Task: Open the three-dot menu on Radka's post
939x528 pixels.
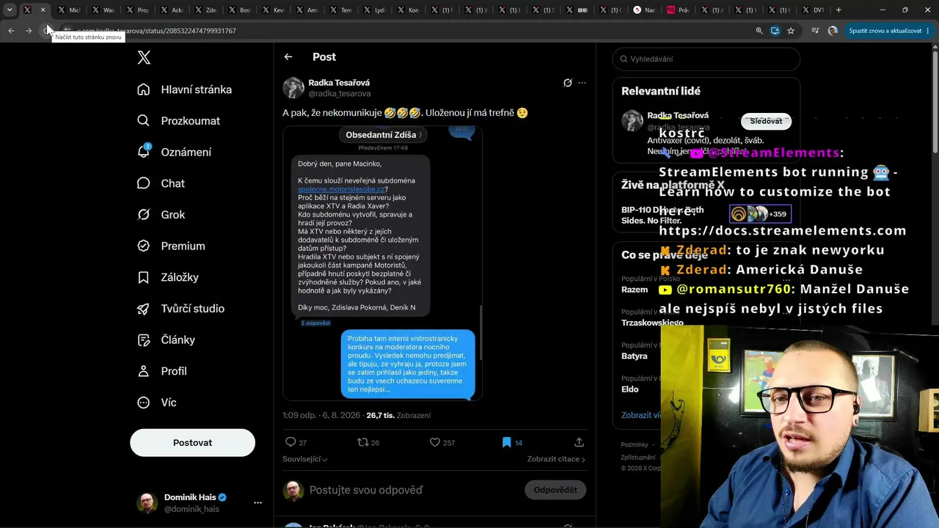Action: pyautogui.click(x=582, y=83)
